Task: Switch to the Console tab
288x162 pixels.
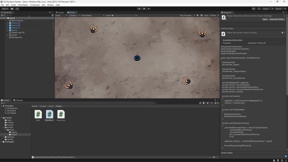Action: click(x=18, y=100)
